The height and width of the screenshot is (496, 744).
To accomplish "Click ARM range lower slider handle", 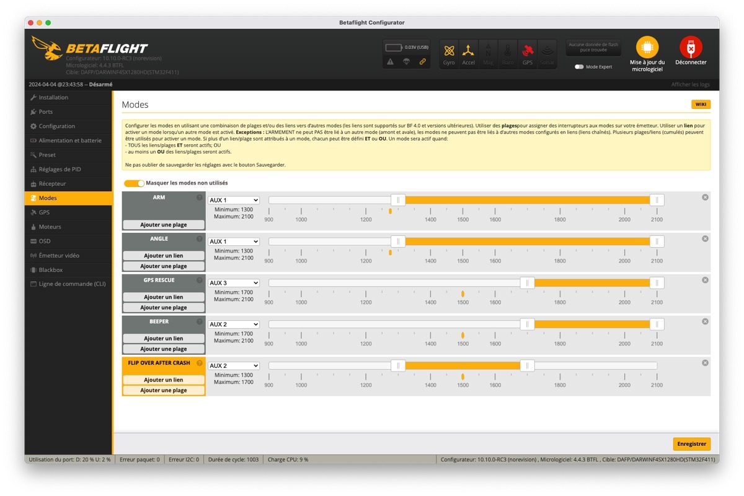I will 398,200.
